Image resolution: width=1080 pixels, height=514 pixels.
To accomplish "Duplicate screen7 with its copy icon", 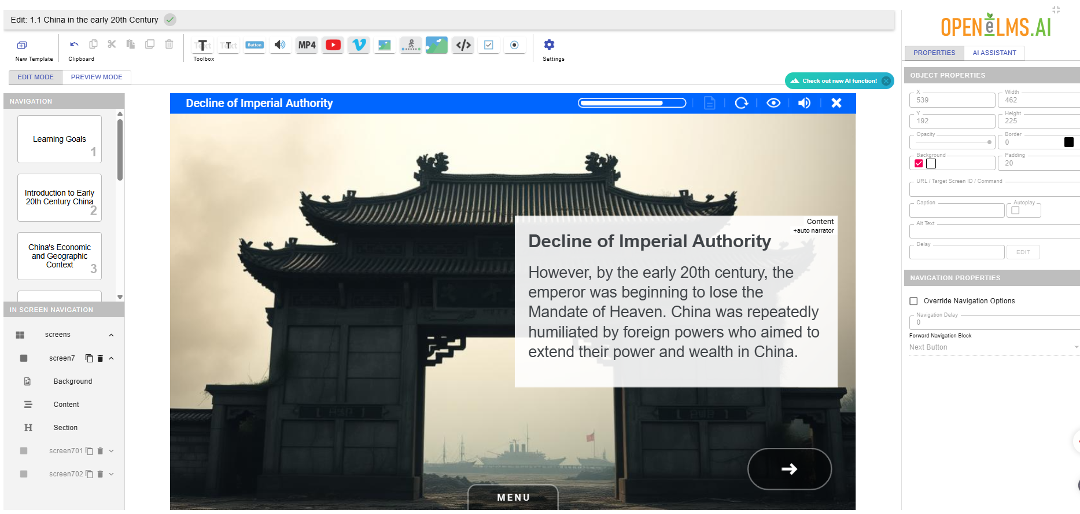I will (89, 358).
